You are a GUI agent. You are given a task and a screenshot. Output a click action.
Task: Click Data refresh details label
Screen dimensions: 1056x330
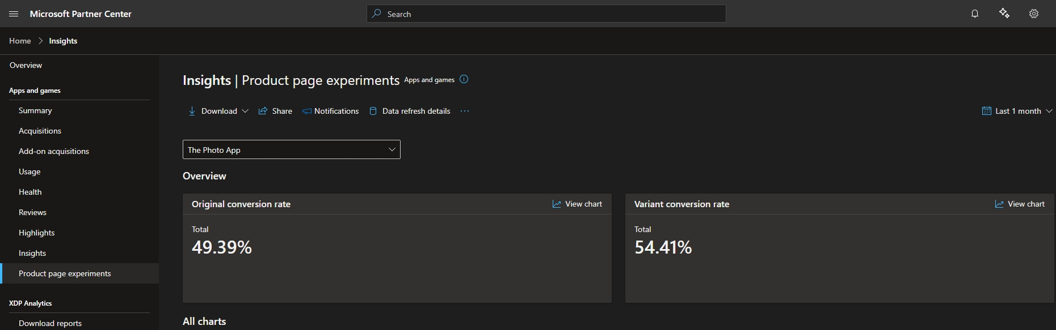tap(416, 111)
